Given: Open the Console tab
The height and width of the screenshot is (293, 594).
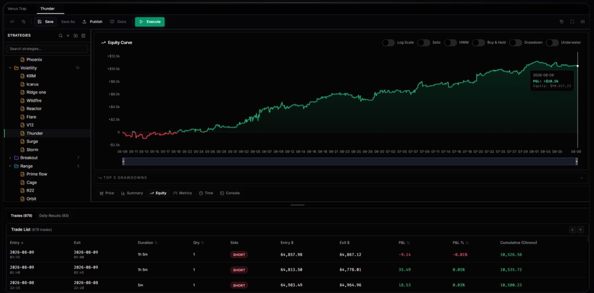Looking at the screenshot, I should click(230, 193).
